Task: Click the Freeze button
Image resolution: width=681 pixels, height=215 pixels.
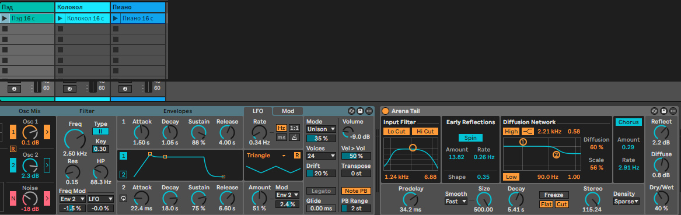Action: [554, 195]
